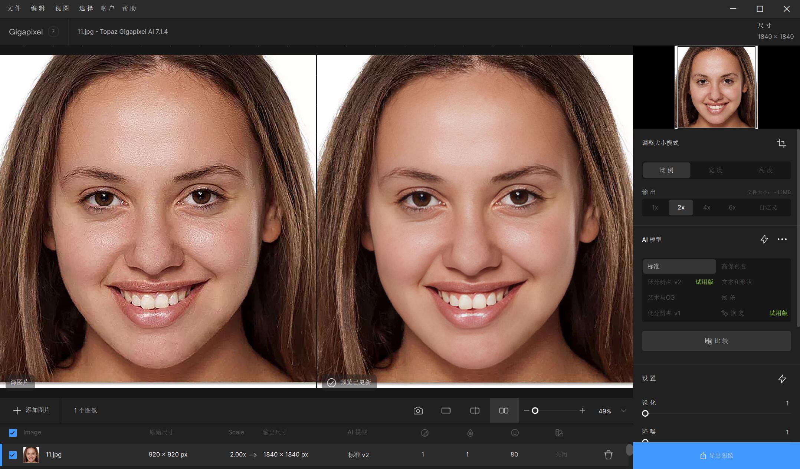The height and width of the screenshot is (469, 800).
Task: Select the 恢复 model option
Action: pyautogui.click(x=733, y=313)
